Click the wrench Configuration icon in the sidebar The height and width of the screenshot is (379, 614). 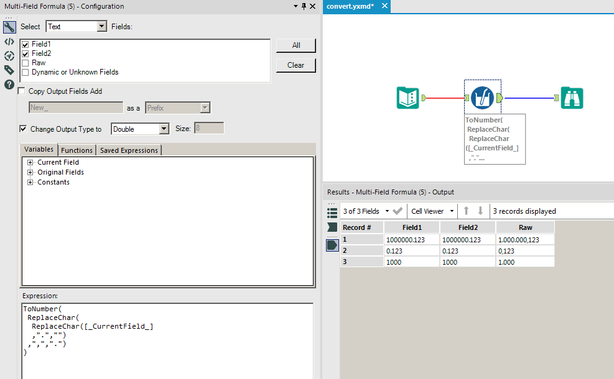pos(9,27)
